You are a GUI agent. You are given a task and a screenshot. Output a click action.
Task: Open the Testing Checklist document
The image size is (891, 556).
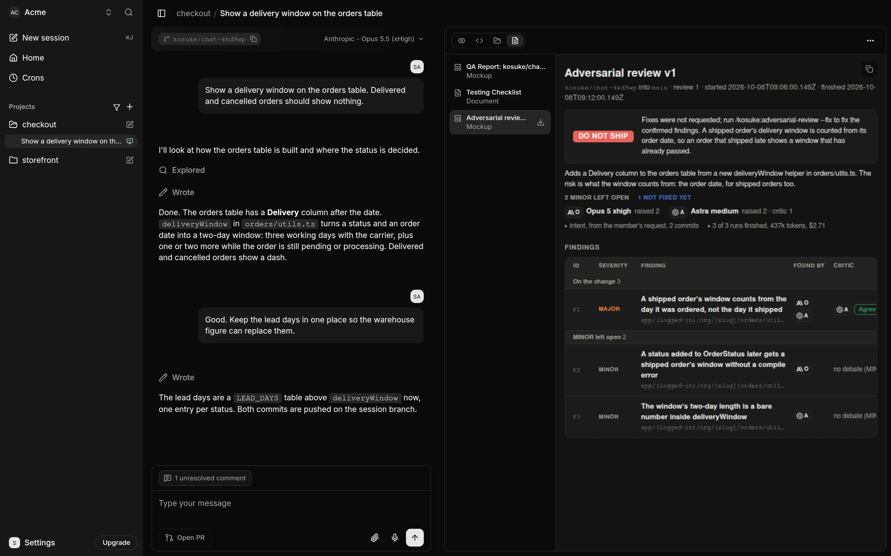pos(500,96)
